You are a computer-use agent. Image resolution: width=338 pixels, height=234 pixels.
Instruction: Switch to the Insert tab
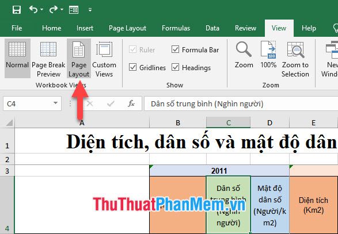click(x=85, y=28)
